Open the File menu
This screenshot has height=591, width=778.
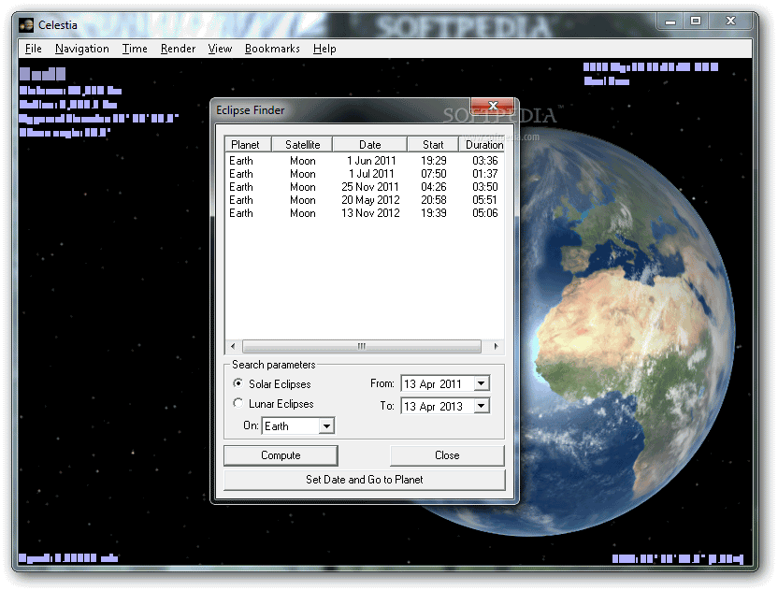(34, 49)
